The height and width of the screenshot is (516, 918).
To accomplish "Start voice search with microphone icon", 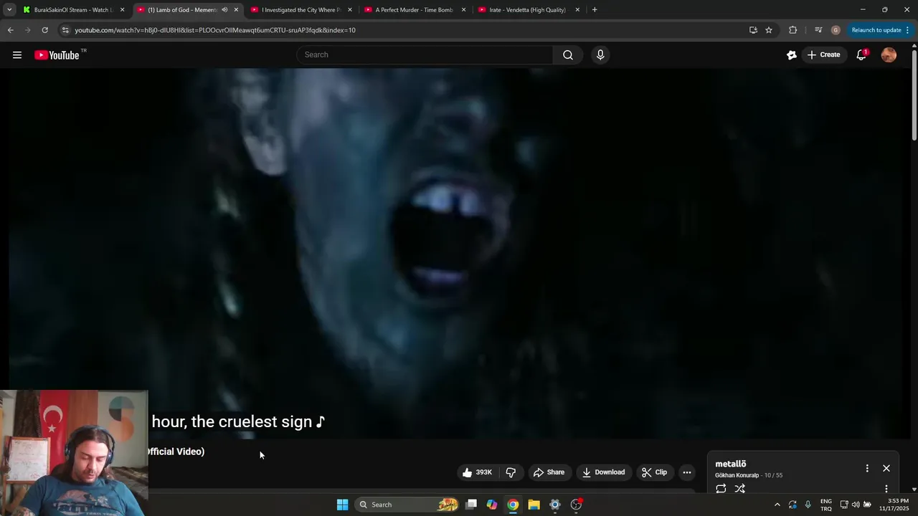I will tap(600, 55).
